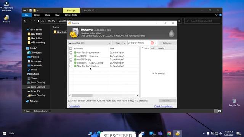Open View tab in Explorer ribbon
244x137 pixels.
pyautogui.click(x=57, y=15)
